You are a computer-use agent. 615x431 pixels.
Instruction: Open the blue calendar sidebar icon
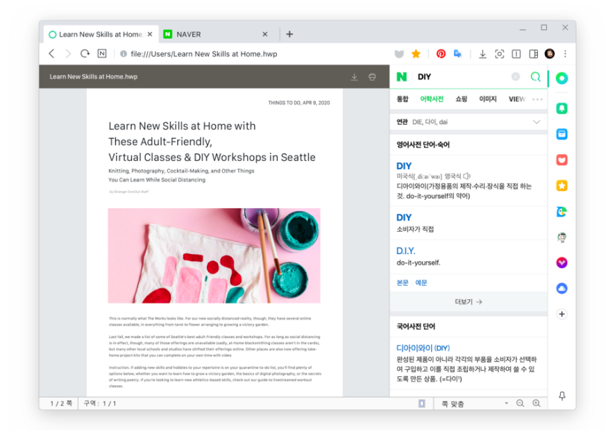[x=562, y=134]
